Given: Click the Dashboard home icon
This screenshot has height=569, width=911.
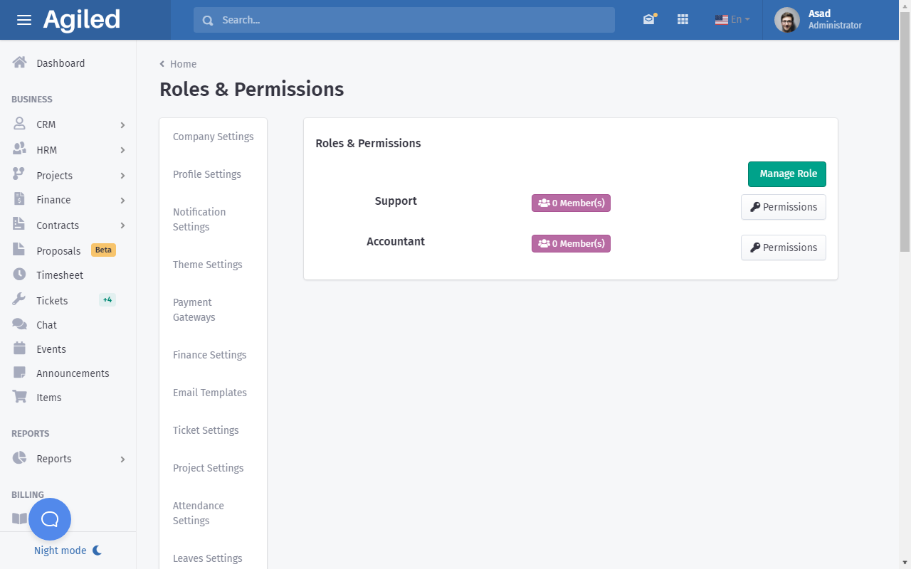Looking at the screenshot, I should 19,63.
